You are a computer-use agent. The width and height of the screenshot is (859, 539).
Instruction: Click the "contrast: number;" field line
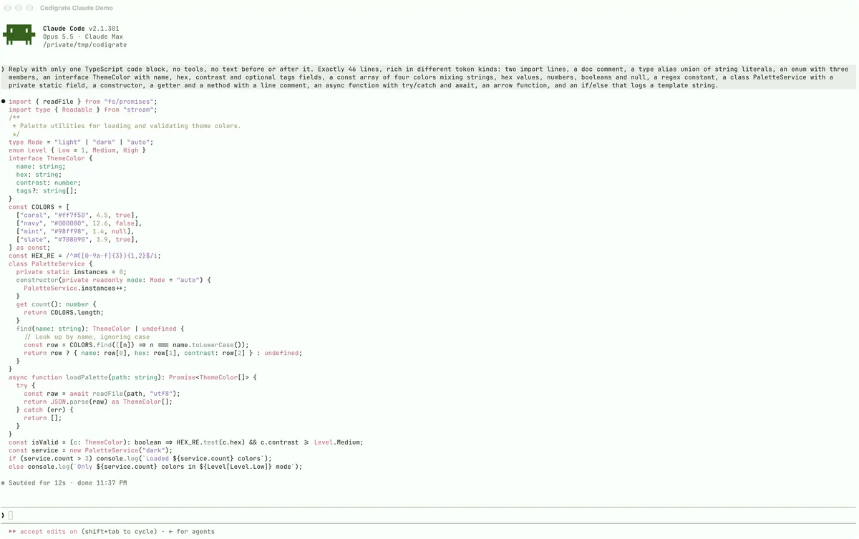coord(47,183)
